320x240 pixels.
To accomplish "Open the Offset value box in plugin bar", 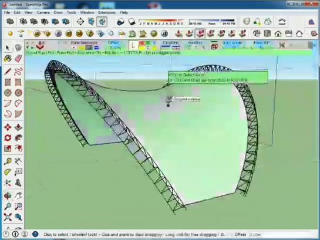I will click(115, 48).
